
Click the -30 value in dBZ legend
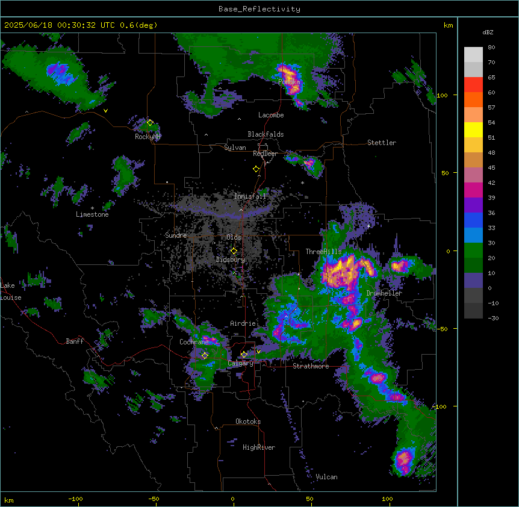493,319
